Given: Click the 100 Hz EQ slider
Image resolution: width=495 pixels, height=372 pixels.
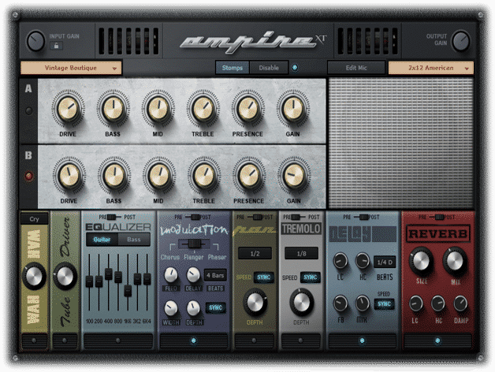Looking at the screenshot, I should 89,281.
